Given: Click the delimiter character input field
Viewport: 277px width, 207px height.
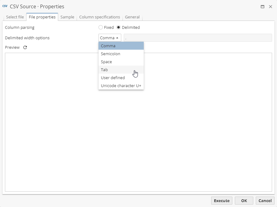Looking at the screenshot, I should (x=198, y=38).
